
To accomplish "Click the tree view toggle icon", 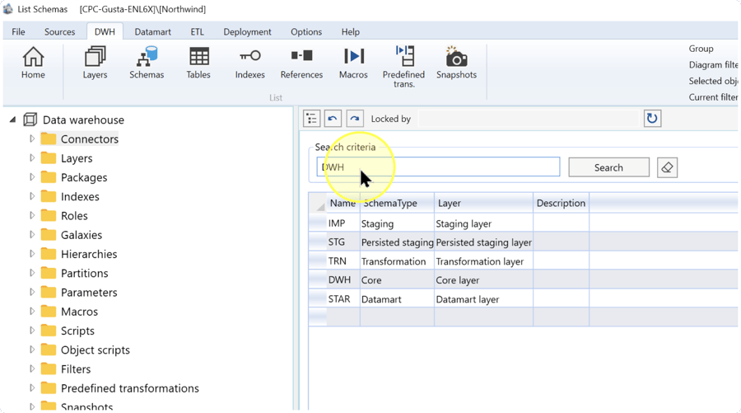I will (x=312, y=118).
